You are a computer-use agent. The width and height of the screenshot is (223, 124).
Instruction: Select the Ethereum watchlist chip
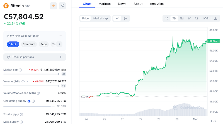(29, 44)
